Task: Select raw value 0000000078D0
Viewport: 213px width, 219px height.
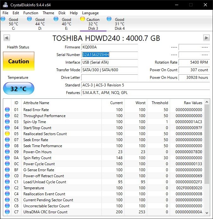Action: 189,152
